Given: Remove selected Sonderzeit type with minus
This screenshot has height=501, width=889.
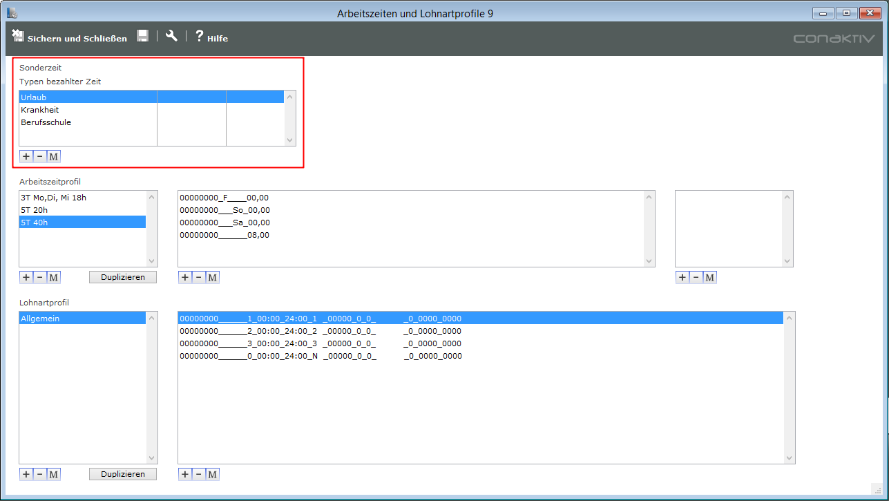Looking at the screenshot, I should tap(39, 157).
